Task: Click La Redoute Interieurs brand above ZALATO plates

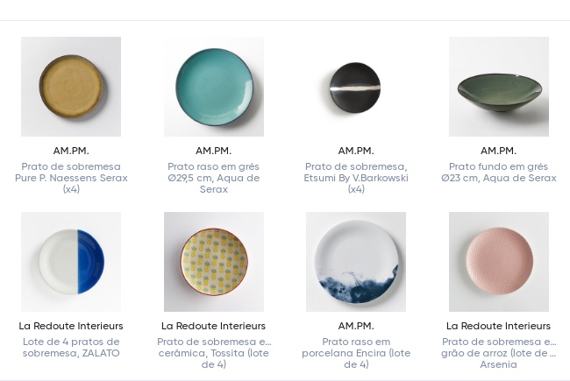Action: (x=71, y=326)
